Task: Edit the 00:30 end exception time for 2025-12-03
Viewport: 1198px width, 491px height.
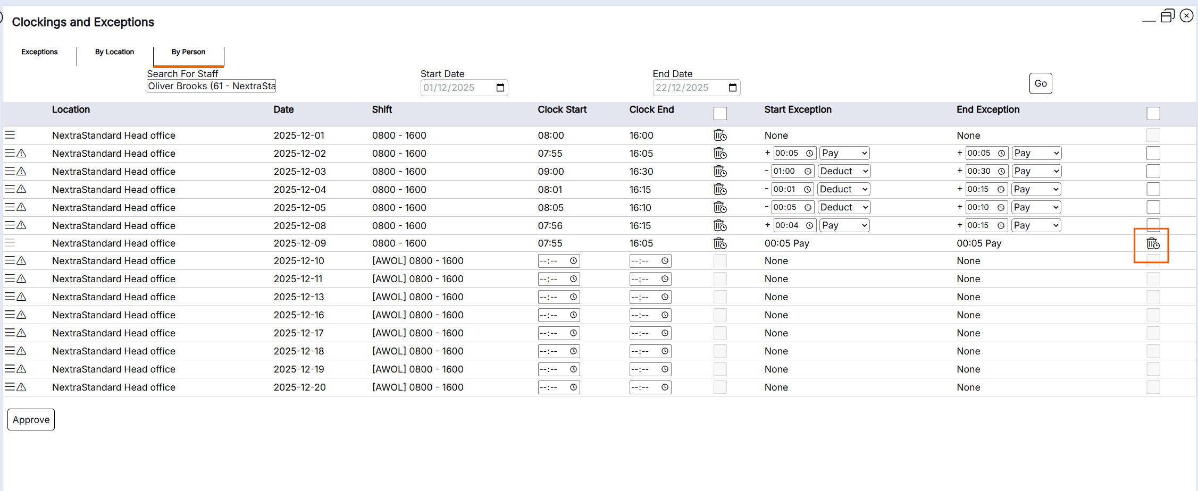Action: 987,171
